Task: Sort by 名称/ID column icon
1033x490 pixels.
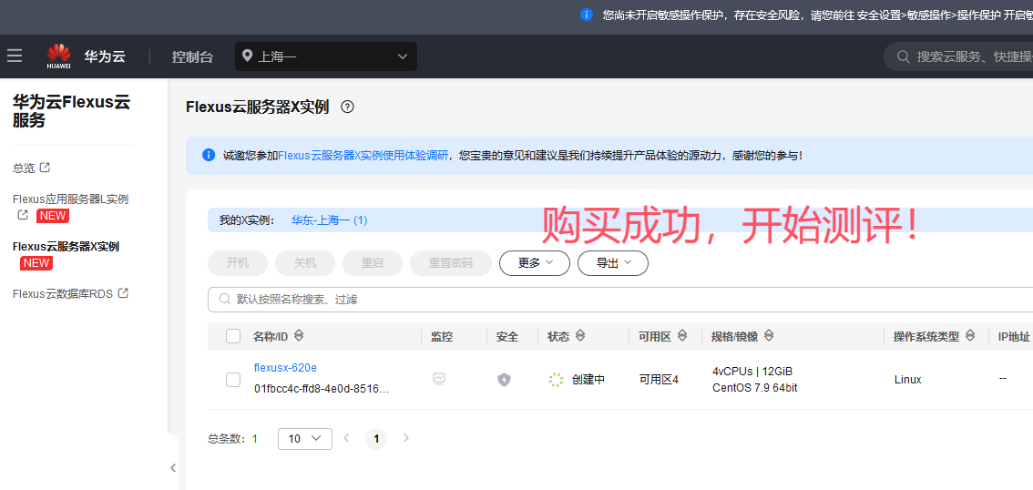Action: 299,336
